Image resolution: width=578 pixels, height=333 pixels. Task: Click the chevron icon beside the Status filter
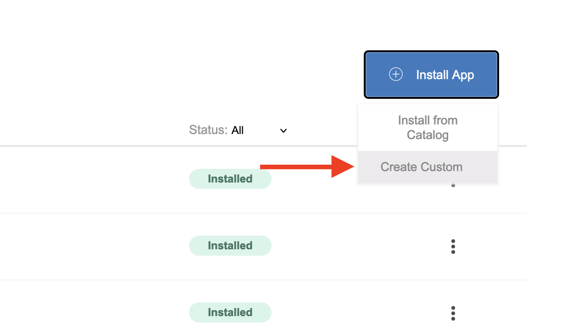[283, 131]
